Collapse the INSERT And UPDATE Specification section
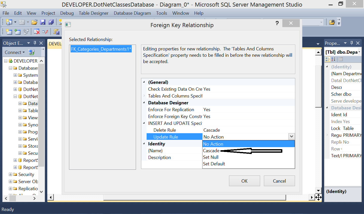Image resolution: width=364 pixels, height=214 pixels. 144,123
